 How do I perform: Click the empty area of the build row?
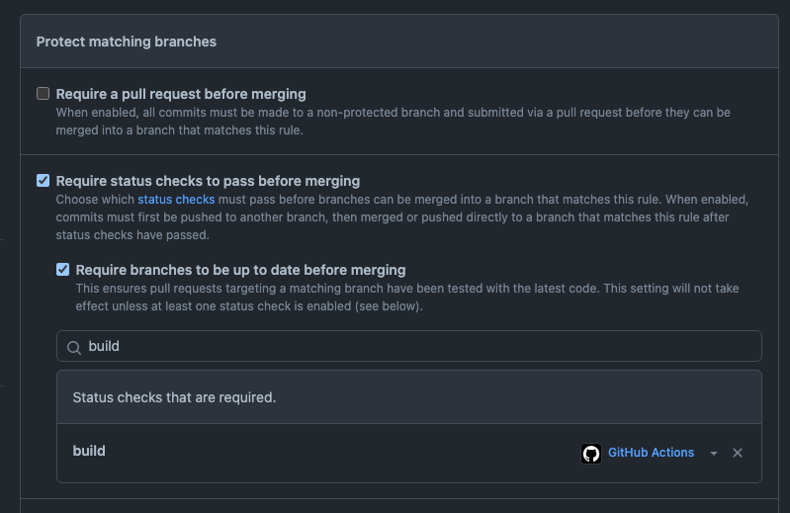pyautogui.click(x=343, y=453)
